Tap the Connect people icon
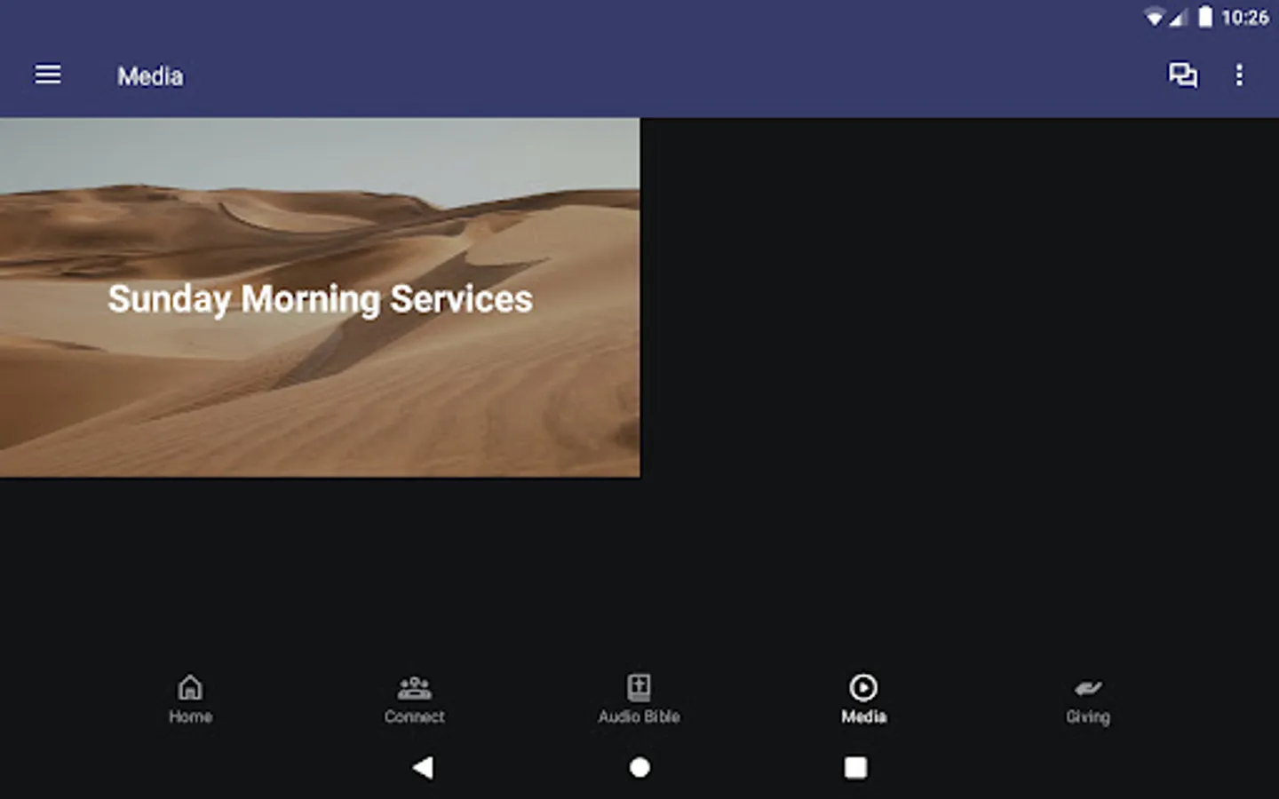 click(415, 687)
